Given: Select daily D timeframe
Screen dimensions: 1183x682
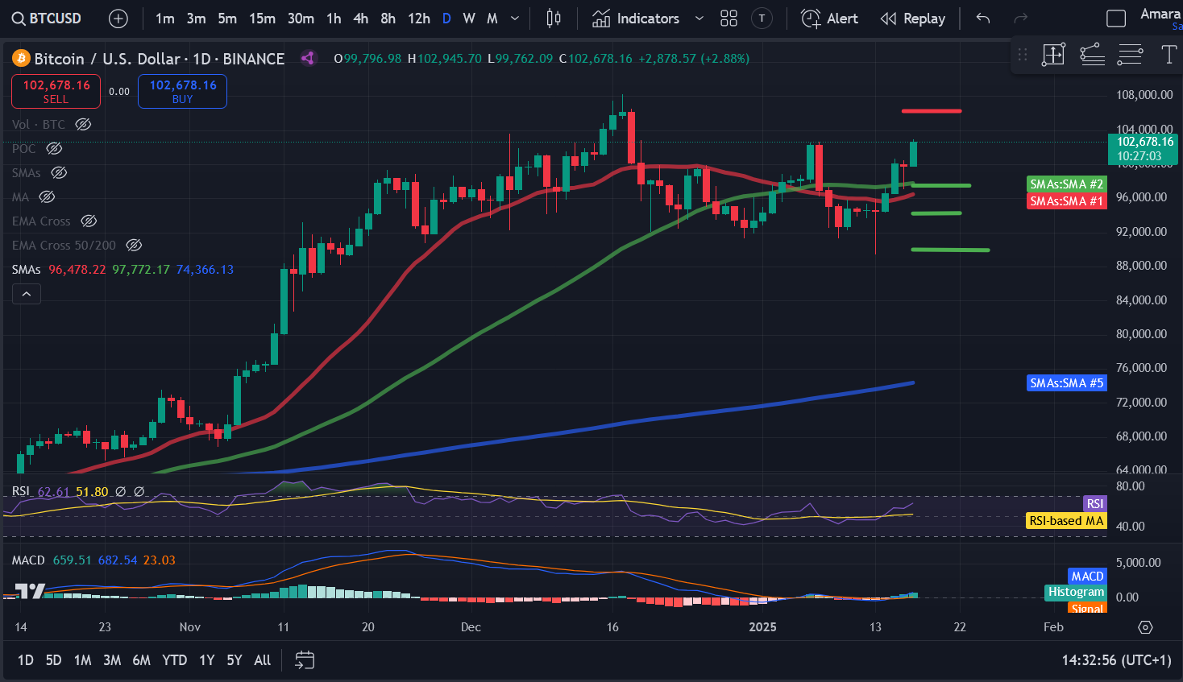Looking at the screenshot, I should [446, 19].
